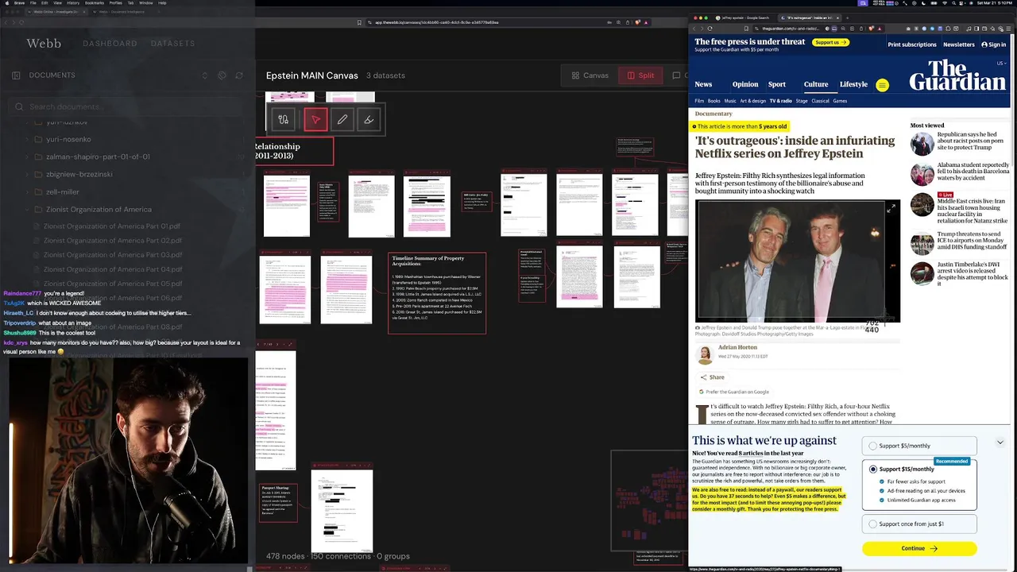Switch to Split view mode

pyautogui.click(x=640, y=75)
